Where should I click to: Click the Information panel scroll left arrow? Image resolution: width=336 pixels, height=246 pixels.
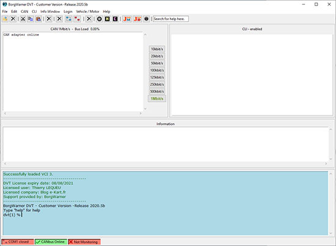(x=5, y=164)
